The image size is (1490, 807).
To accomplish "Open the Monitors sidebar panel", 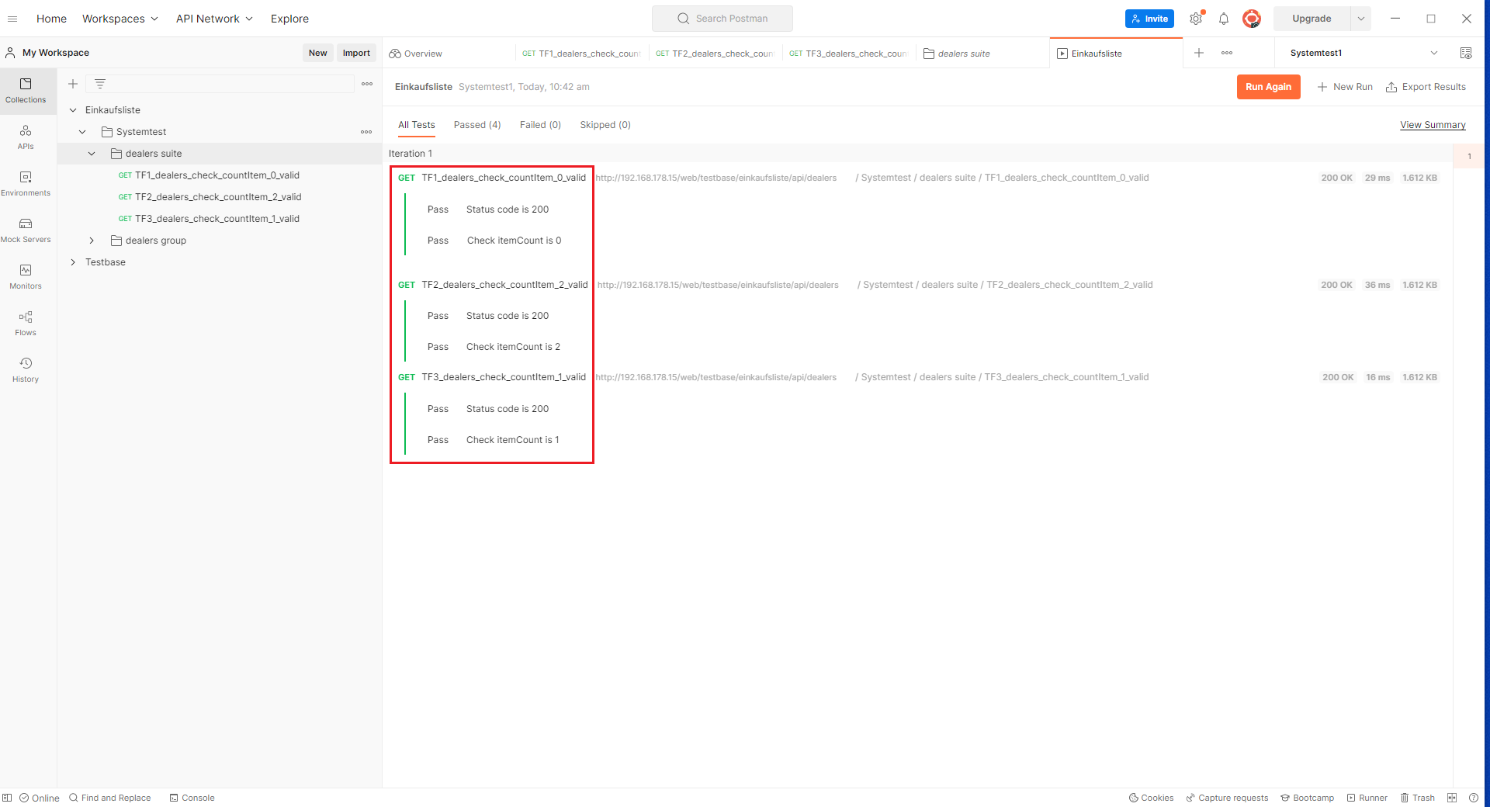I will point(26,277).
